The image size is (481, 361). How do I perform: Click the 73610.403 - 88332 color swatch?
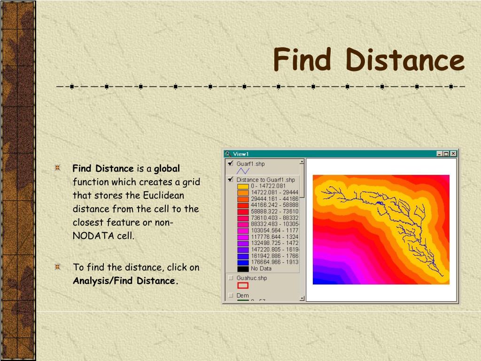click(243, 218)
